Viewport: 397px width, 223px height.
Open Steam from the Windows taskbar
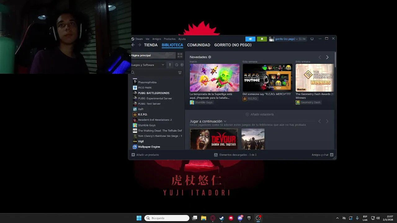point(222,218)
